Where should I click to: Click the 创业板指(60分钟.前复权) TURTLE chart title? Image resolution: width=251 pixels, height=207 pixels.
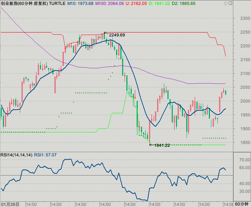(33, 3)
